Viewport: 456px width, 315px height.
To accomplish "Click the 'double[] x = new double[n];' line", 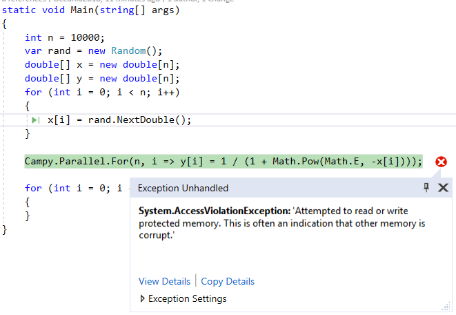I will (102, 65).
